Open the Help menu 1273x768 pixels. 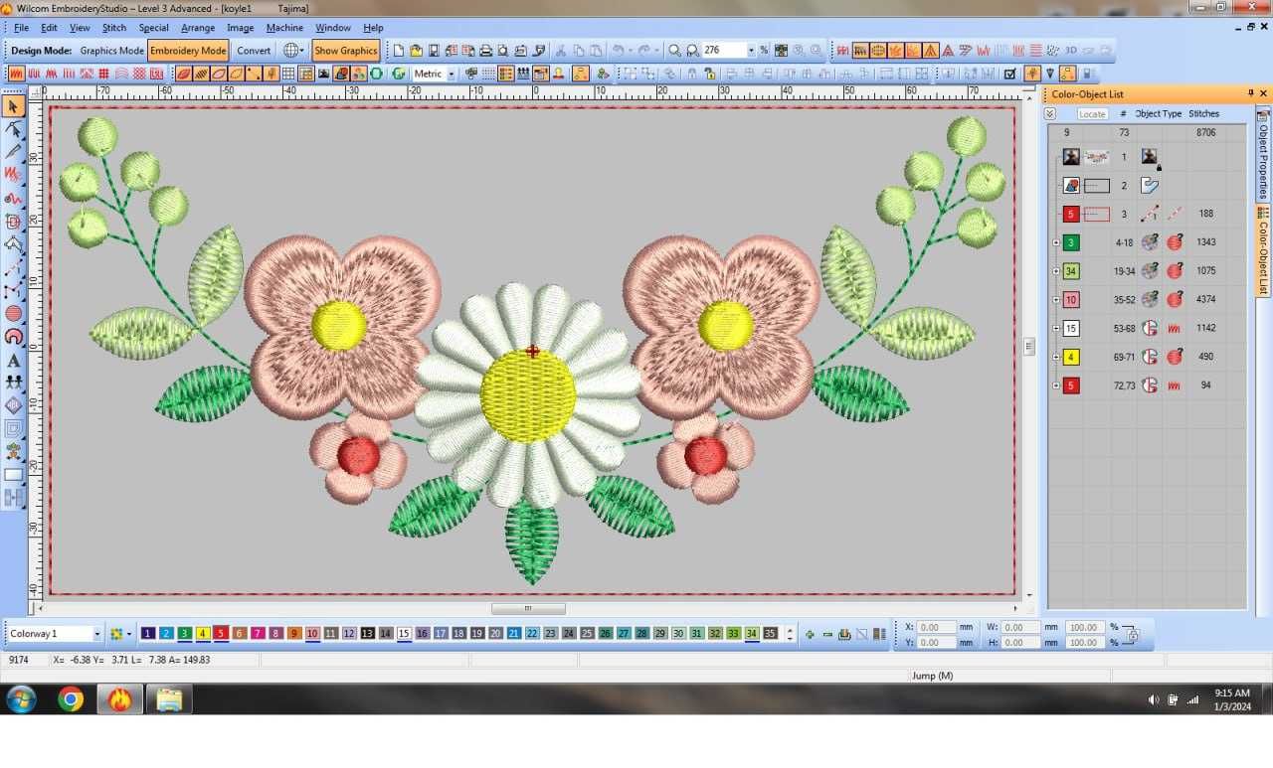coord(373,28)
